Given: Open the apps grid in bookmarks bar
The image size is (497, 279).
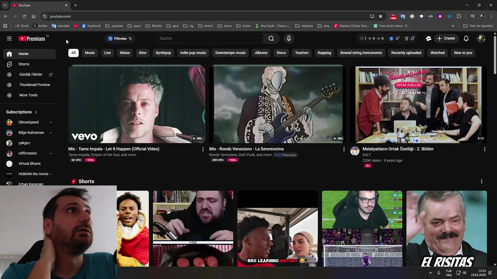Looking at the screenshot, I should pos(5,26).
